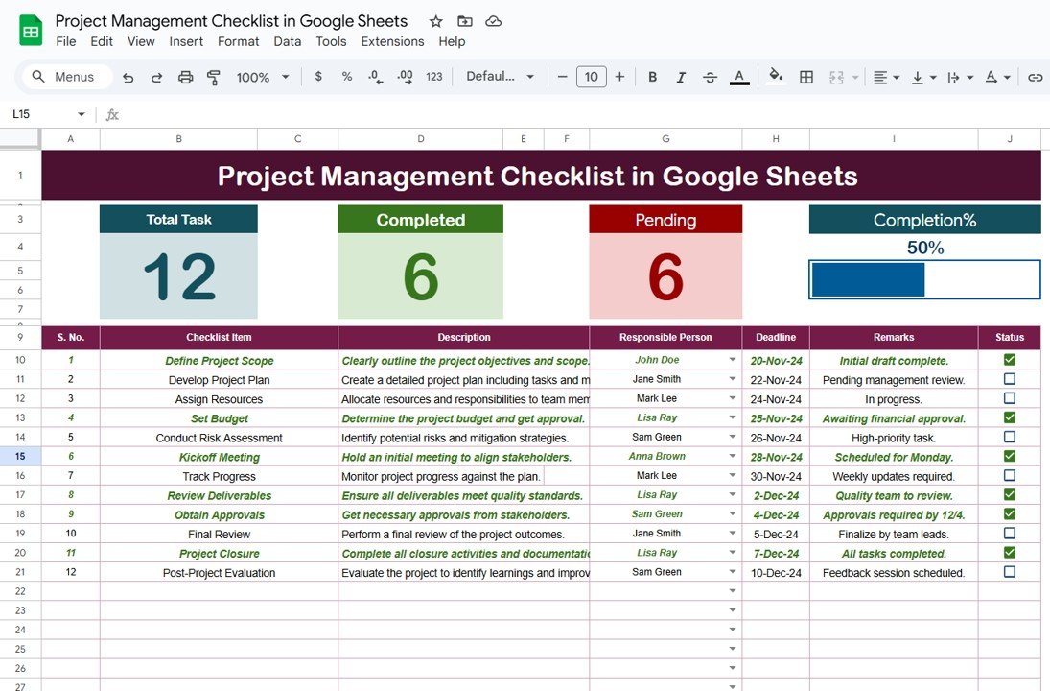The height and width of the screenshot is (691, 1050).
Task: Open the Extensions menu
Action: 392,41
